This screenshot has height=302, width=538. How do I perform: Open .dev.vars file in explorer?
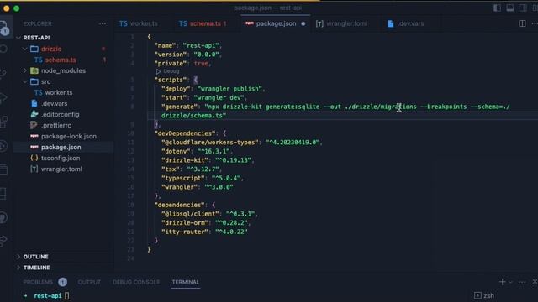pyautogui.click(x=54, y=103)
